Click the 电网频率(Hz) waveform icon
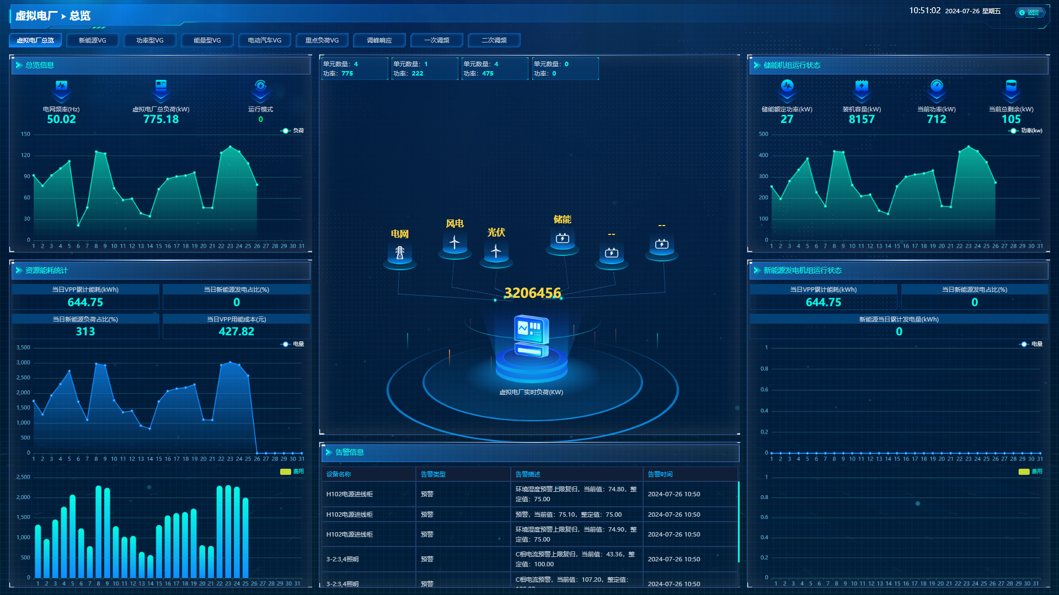1059x595 pixels. point(61,86)
